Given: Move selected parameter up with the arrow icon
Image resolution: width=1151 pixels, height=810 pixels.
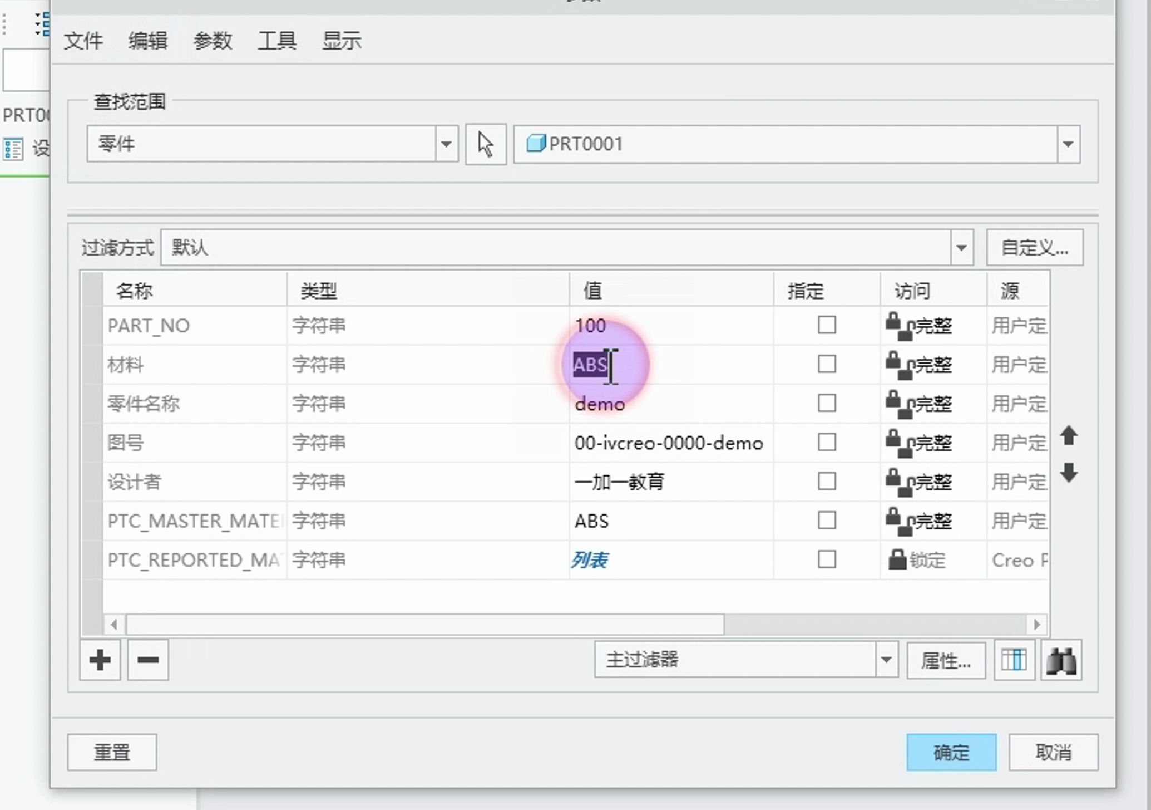Looking at the screenshot, I should pyautogui.click(x=1068, y=436).
